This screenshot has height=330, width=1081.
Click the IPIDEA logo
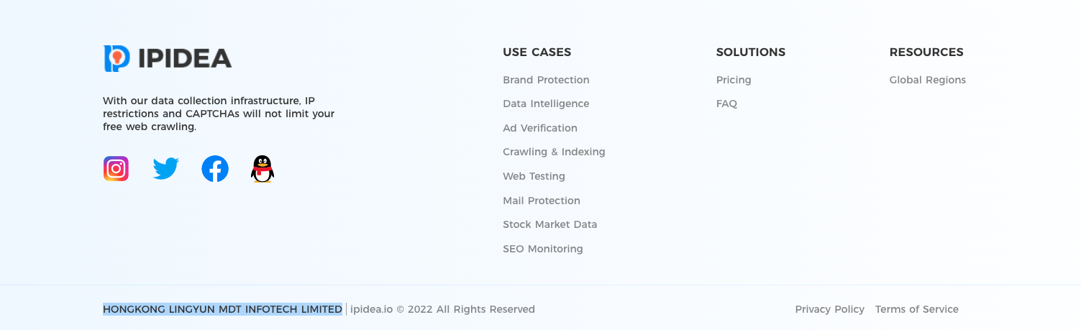[168, 58]
